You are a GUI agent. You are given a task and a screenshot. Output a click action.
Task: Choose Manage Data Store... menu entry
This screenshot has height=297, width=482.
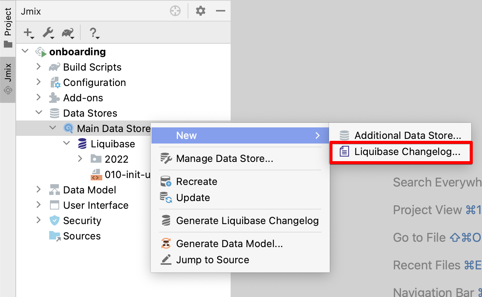coord(240,158)
